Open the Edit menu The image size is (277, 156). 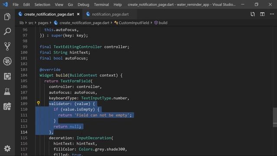tap(26, 5)
